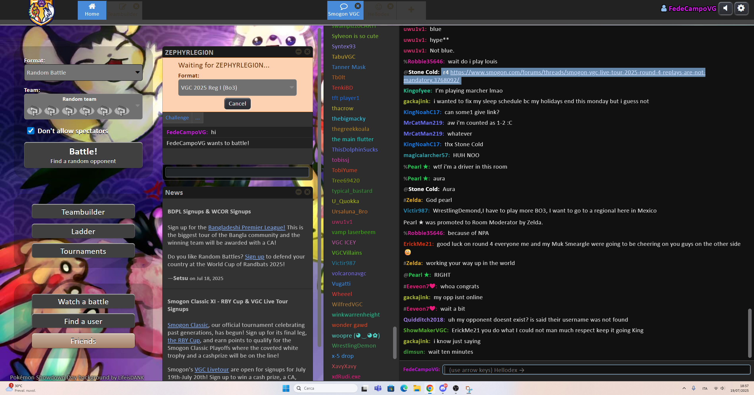The height and width of the screenshot is (395, 754).
Task: Open the Windows Start menu
Action: coord(286,388)
